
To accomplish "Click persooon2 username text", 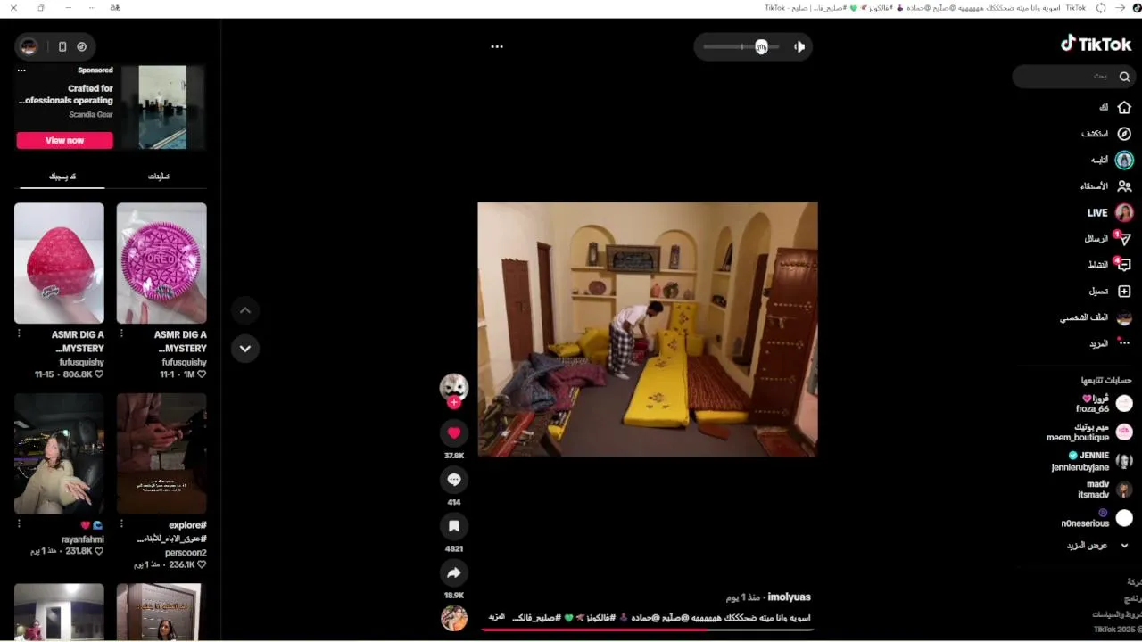I will point(186,553).
